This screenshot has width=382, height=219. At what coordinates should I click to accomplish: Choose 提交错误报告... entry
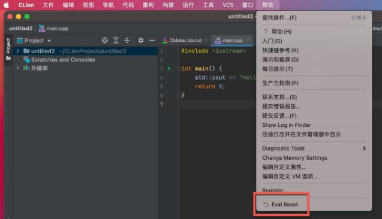click(x=314, y=107)
